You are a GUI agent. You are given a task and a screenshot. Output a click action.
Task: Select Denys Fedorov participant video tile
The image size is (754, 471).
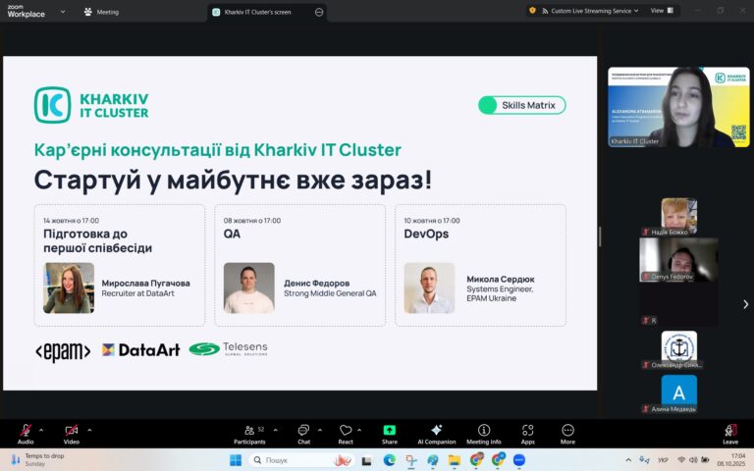click(x=679, y=259)
